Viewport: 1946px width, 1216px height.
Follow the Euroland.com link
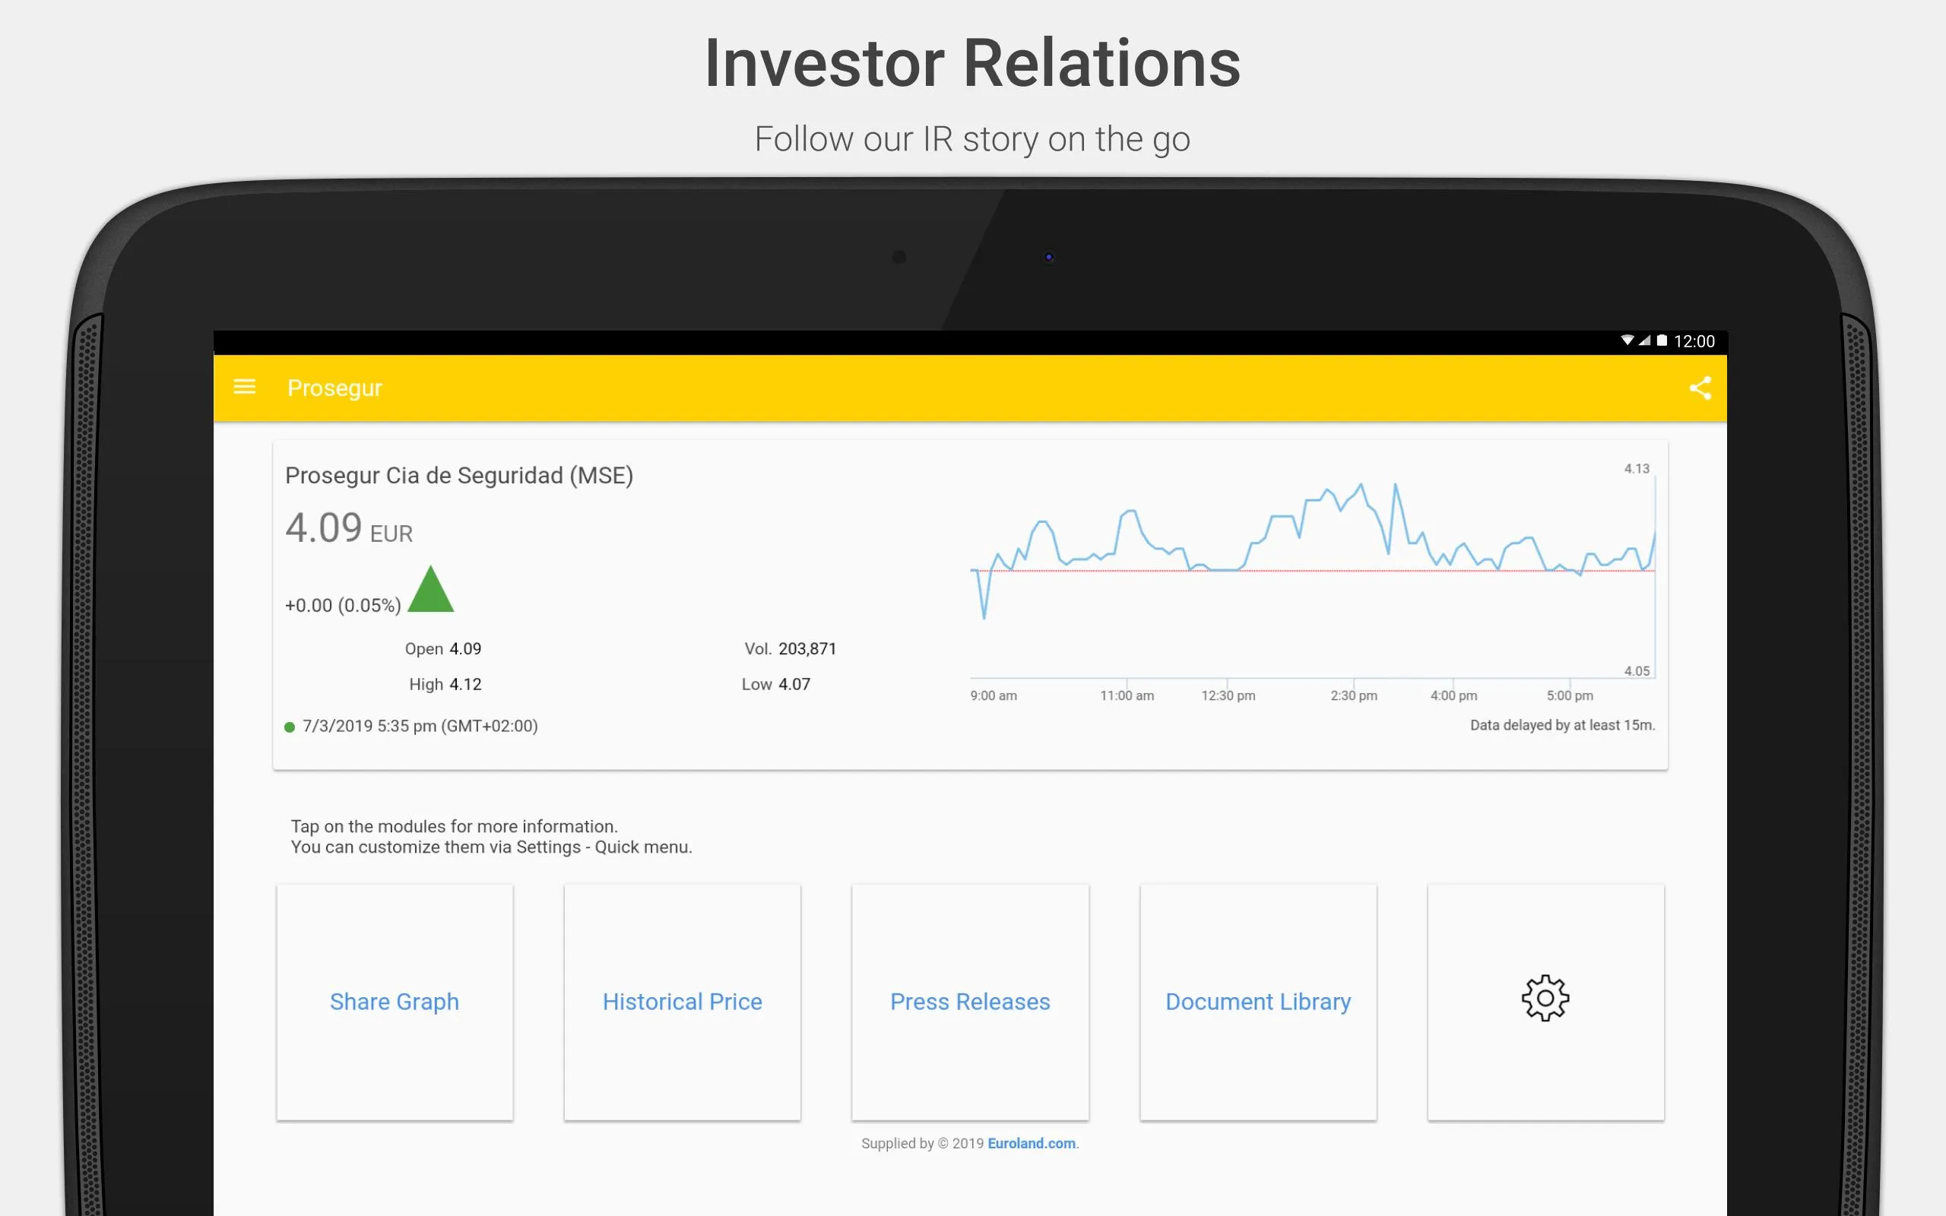click(x=1032, y=1143)
